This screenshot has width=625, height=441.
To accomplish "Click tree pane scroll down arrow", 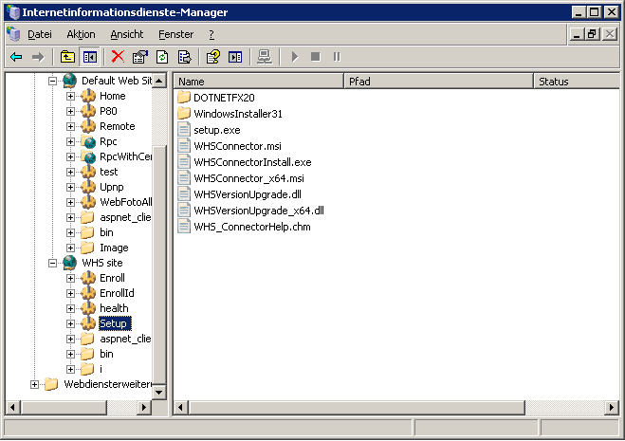I will click(159, 393).
